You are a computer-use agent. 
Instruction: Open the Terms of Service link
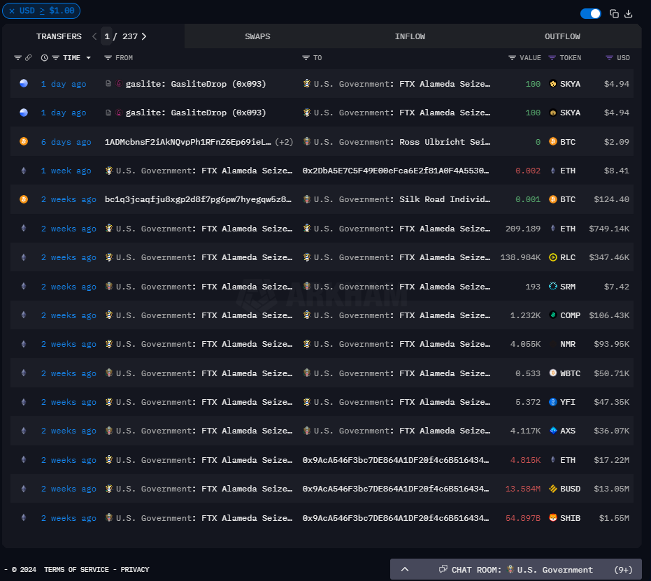pyautogui.click(x=76, y=570)
